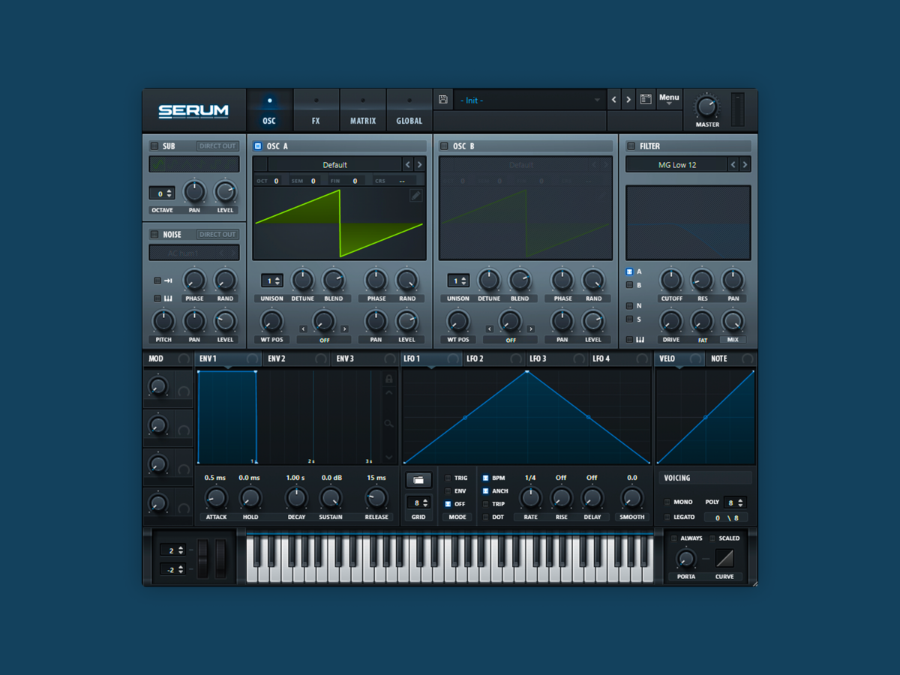Click the LFO SMOOTH knob
Viewport: 900px width, 675px height.
click(632, 498)
